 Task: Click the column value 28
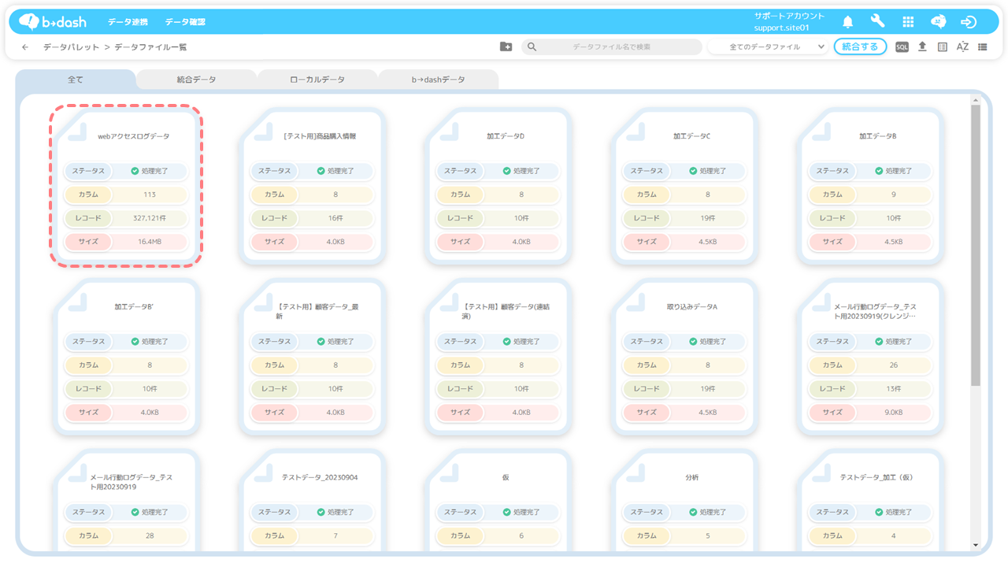[150, 535]
